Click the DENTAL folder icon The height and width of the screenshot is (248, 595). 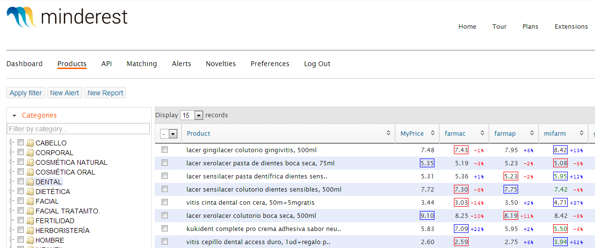(x=30, y=182)
